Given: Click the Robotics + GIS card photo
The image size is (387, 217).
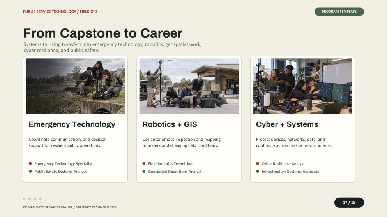Looking at the screenshot, I should 189,86.
